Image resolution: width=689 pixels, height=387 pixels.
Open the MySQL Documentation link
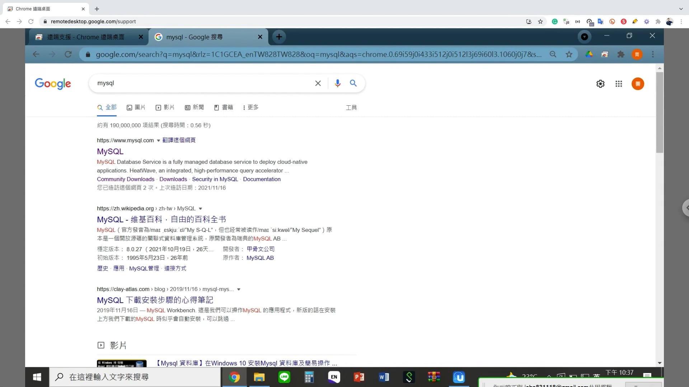[262, 179]
